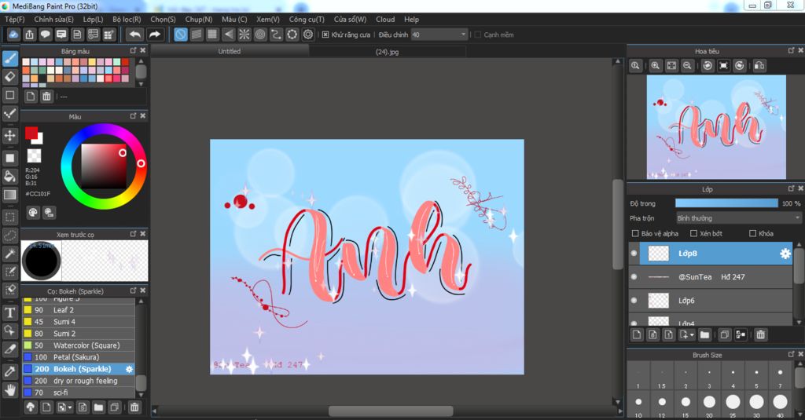Click the Redo arrow in toolbar
The height and width of the screenshot is (420, 805).
155,35
